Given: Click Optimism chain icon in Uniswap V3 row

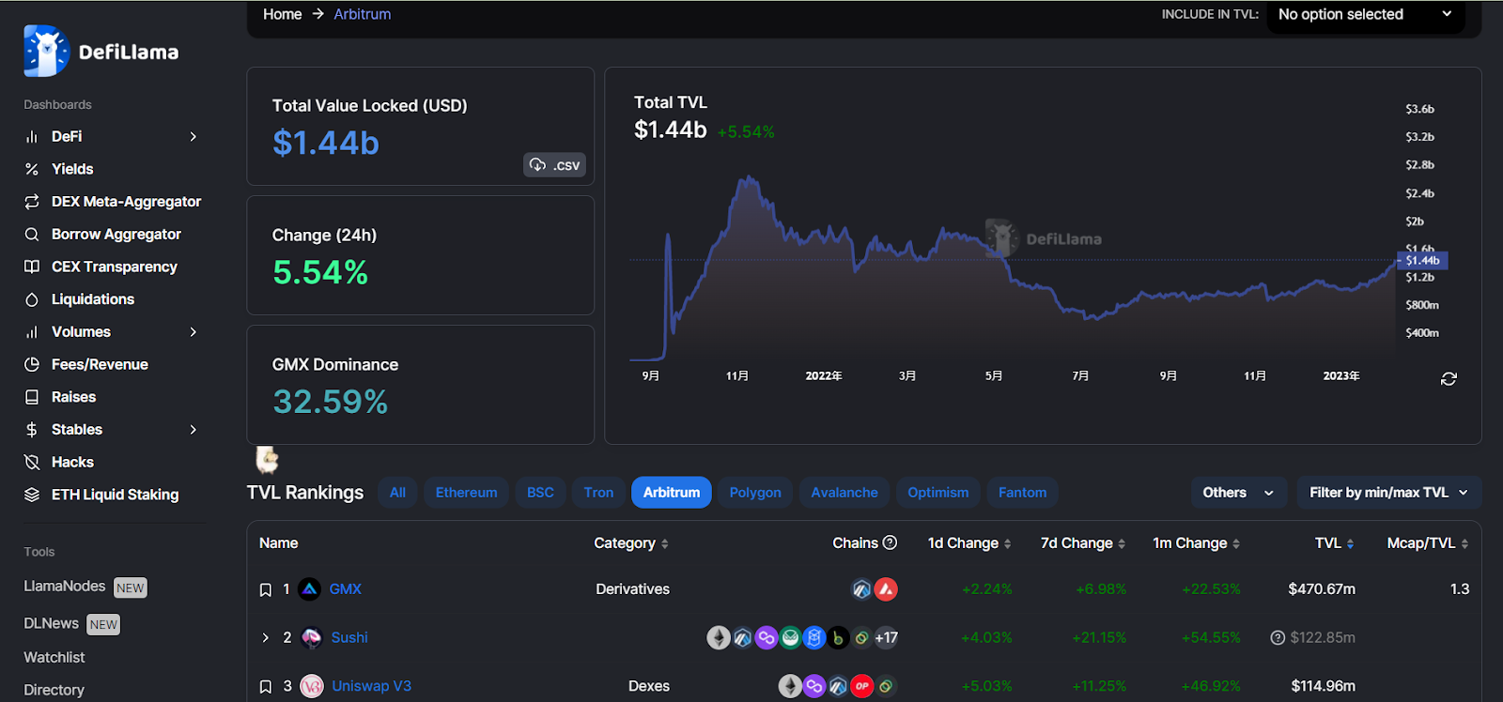Looking at the screenshot, I should pos(861,686).
